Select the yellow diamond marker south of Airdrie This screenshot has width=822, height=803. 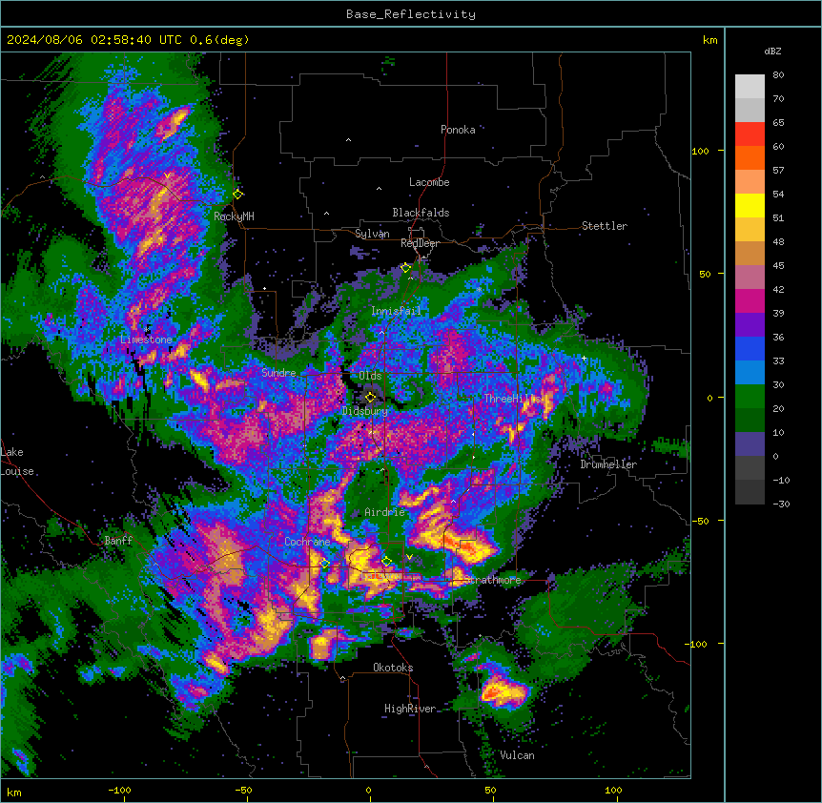click(386, 561)
